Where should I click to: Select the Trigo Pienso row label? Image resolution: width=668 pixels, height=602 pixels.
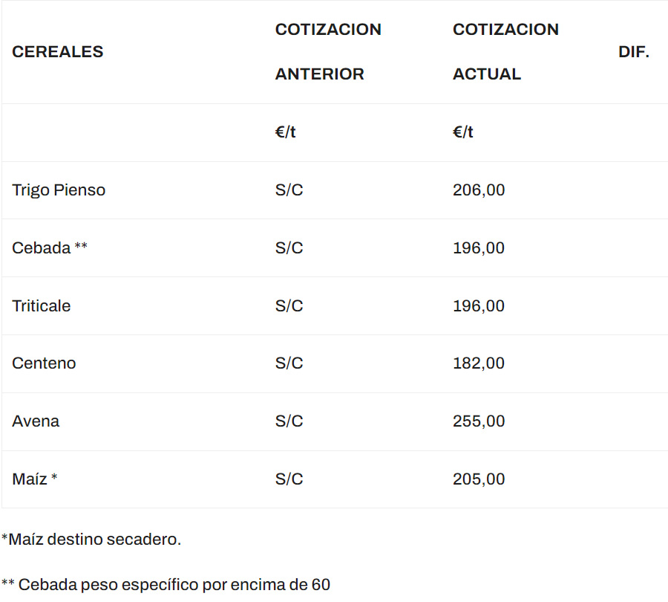pos(59,190)
